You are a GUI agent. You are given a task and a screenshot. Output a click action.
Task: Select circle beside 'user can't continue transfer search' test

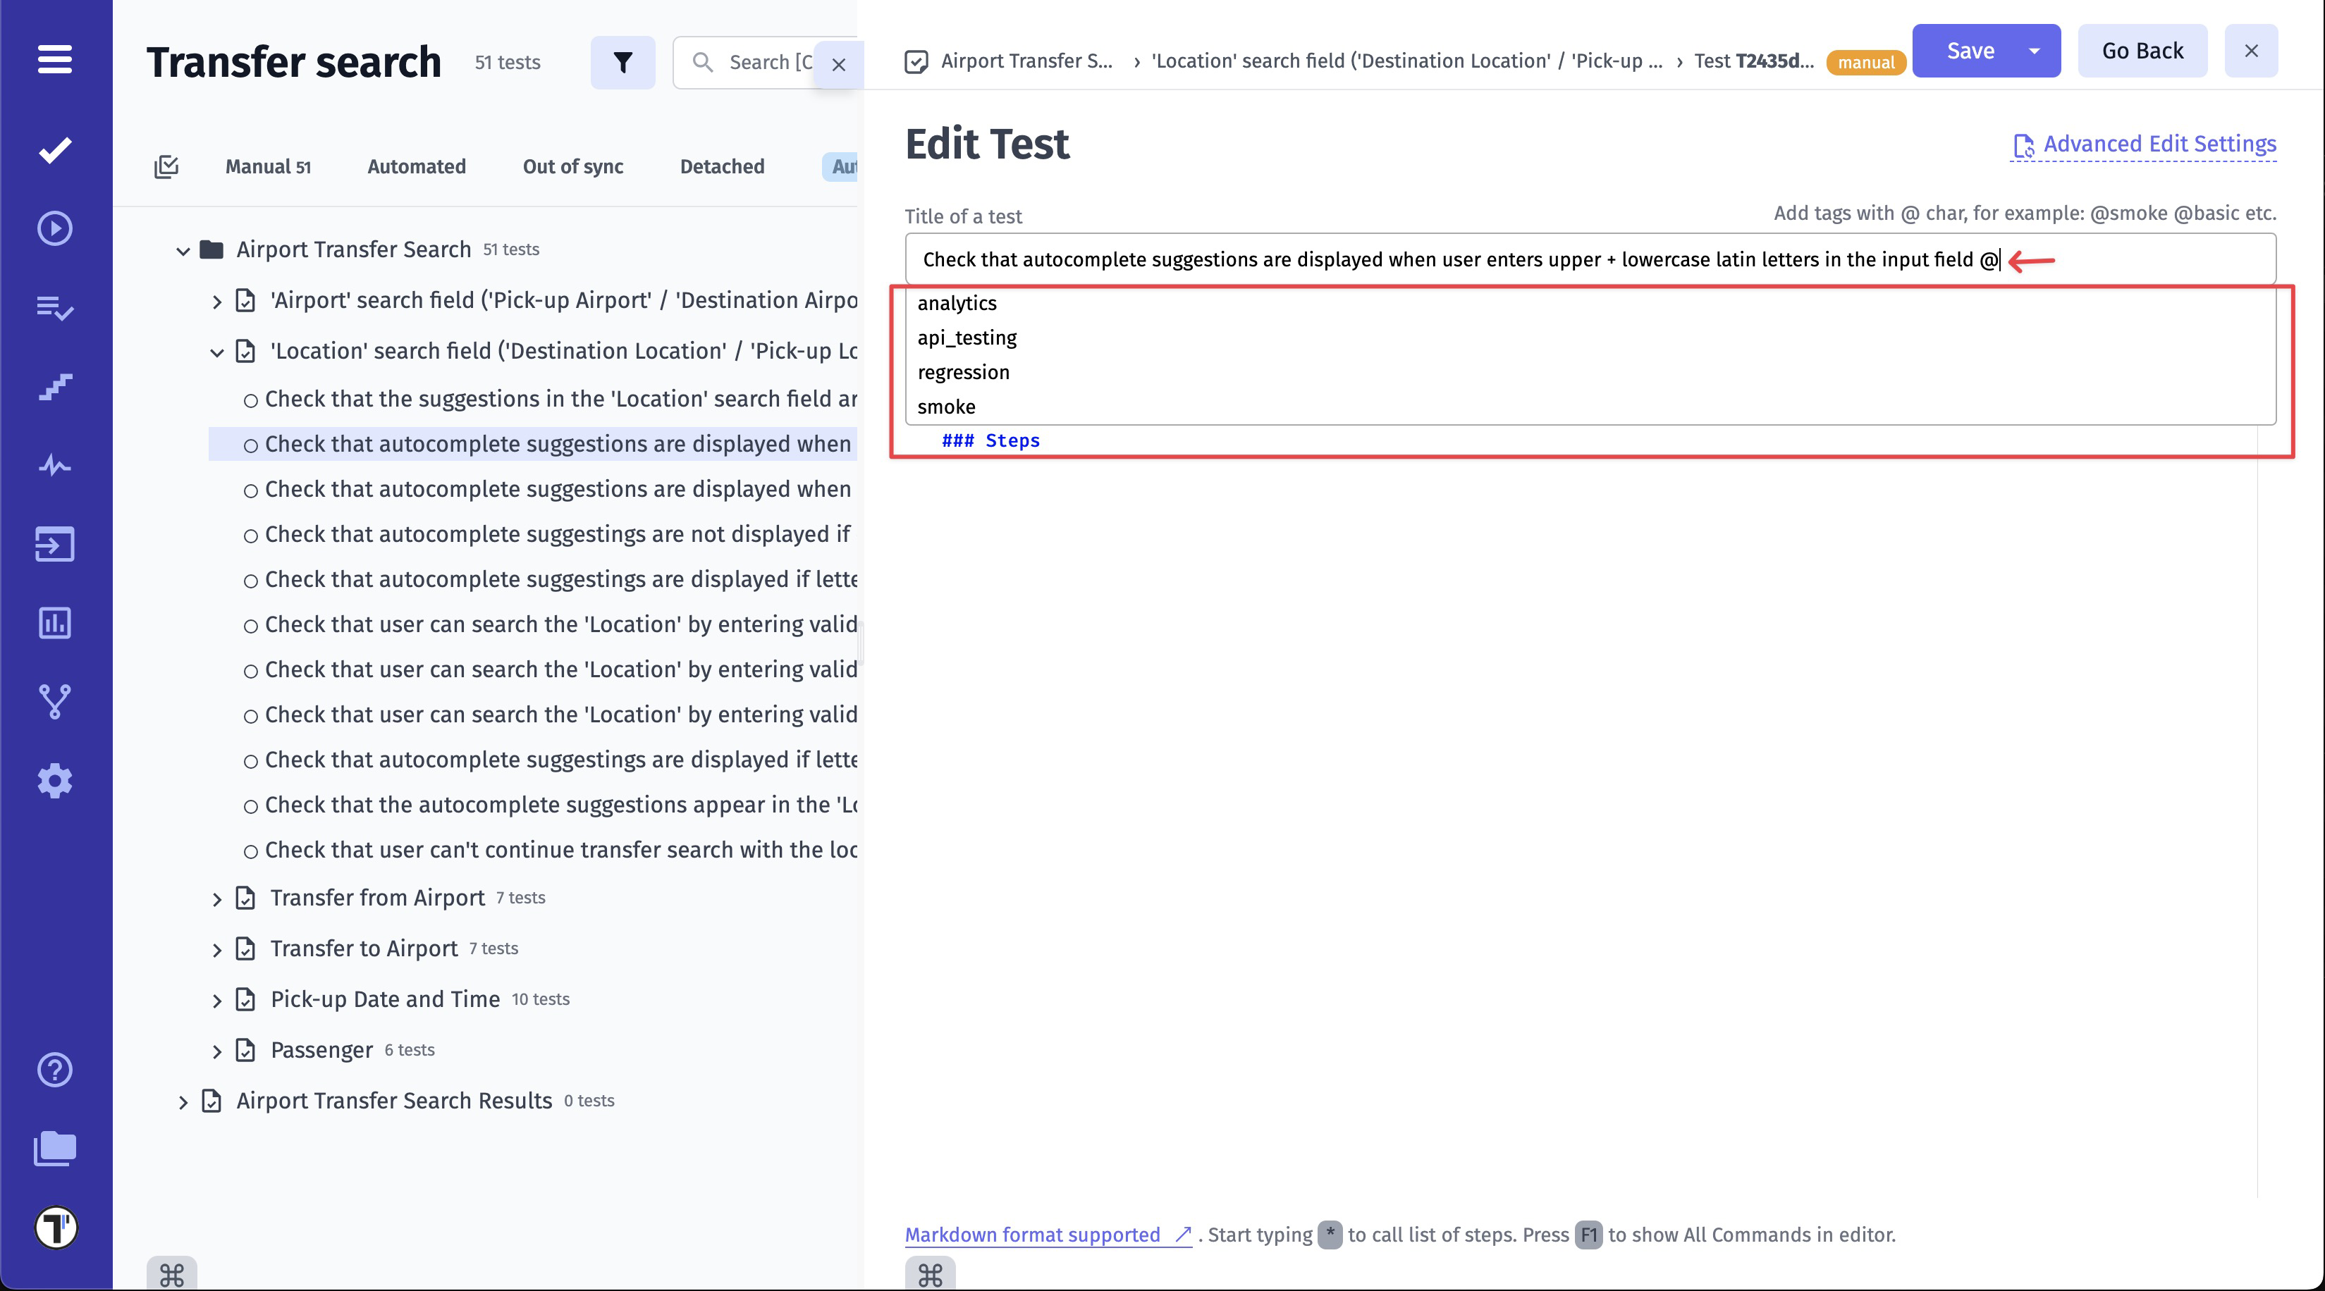[251, 852]
